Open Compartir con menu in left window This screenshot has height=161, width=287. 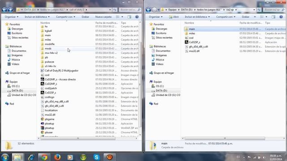65,17
